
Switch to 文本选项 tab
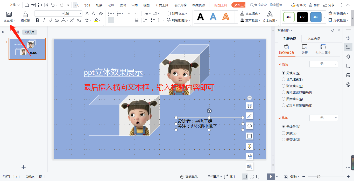[314, 39]
